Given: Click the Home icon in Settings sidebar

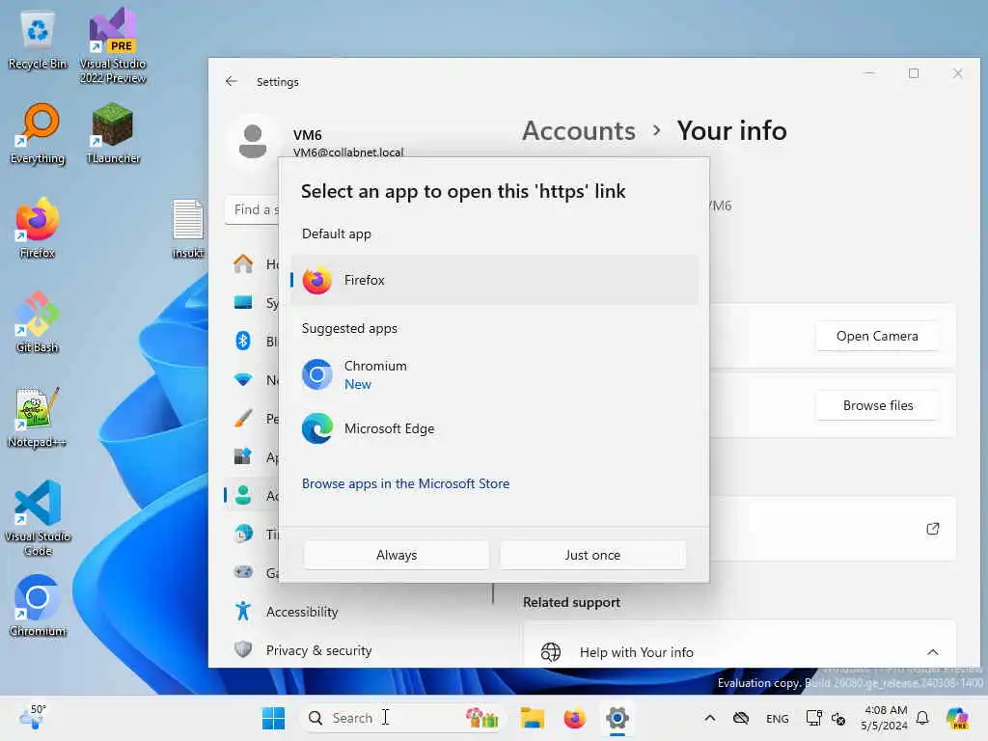Looking at the screenshot, I should (x=243, y=264).
